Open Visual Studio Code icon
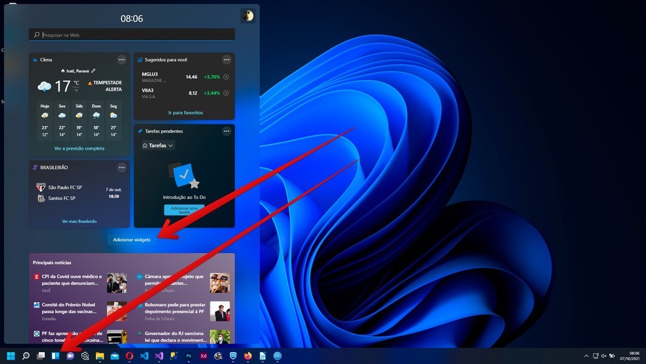Viewport: 646px width, 364px height. pos(144,355)
